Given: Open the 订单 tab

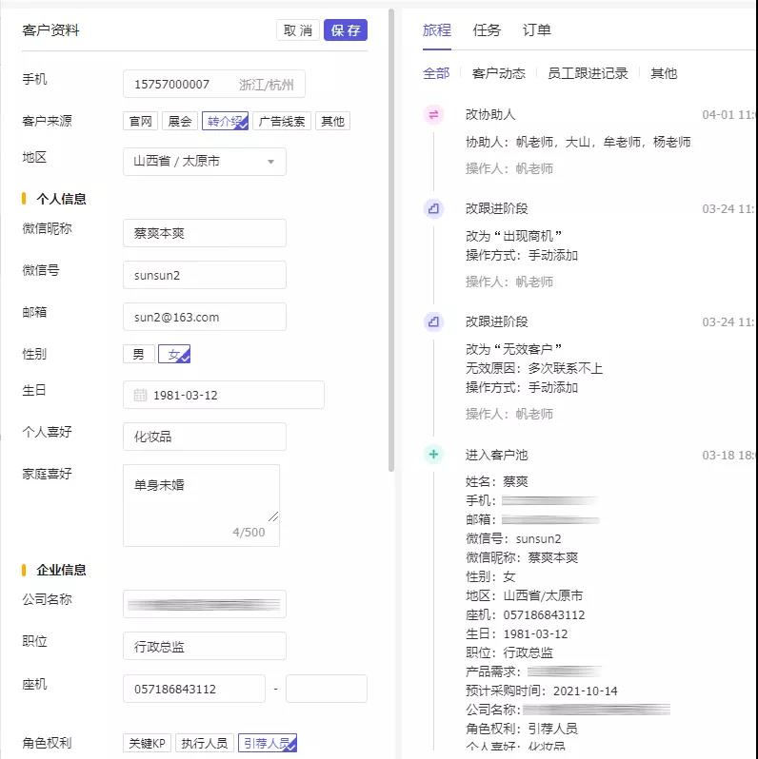Looking at the screenshot, I should (x=536, y=30).
